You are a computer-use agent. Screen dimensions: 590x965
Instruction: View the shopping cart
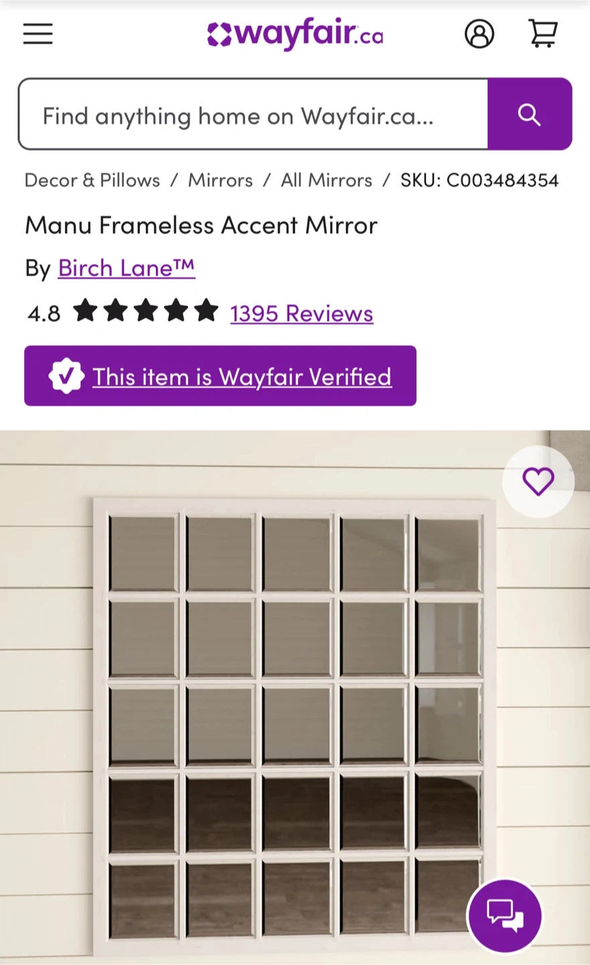(543, 33)
